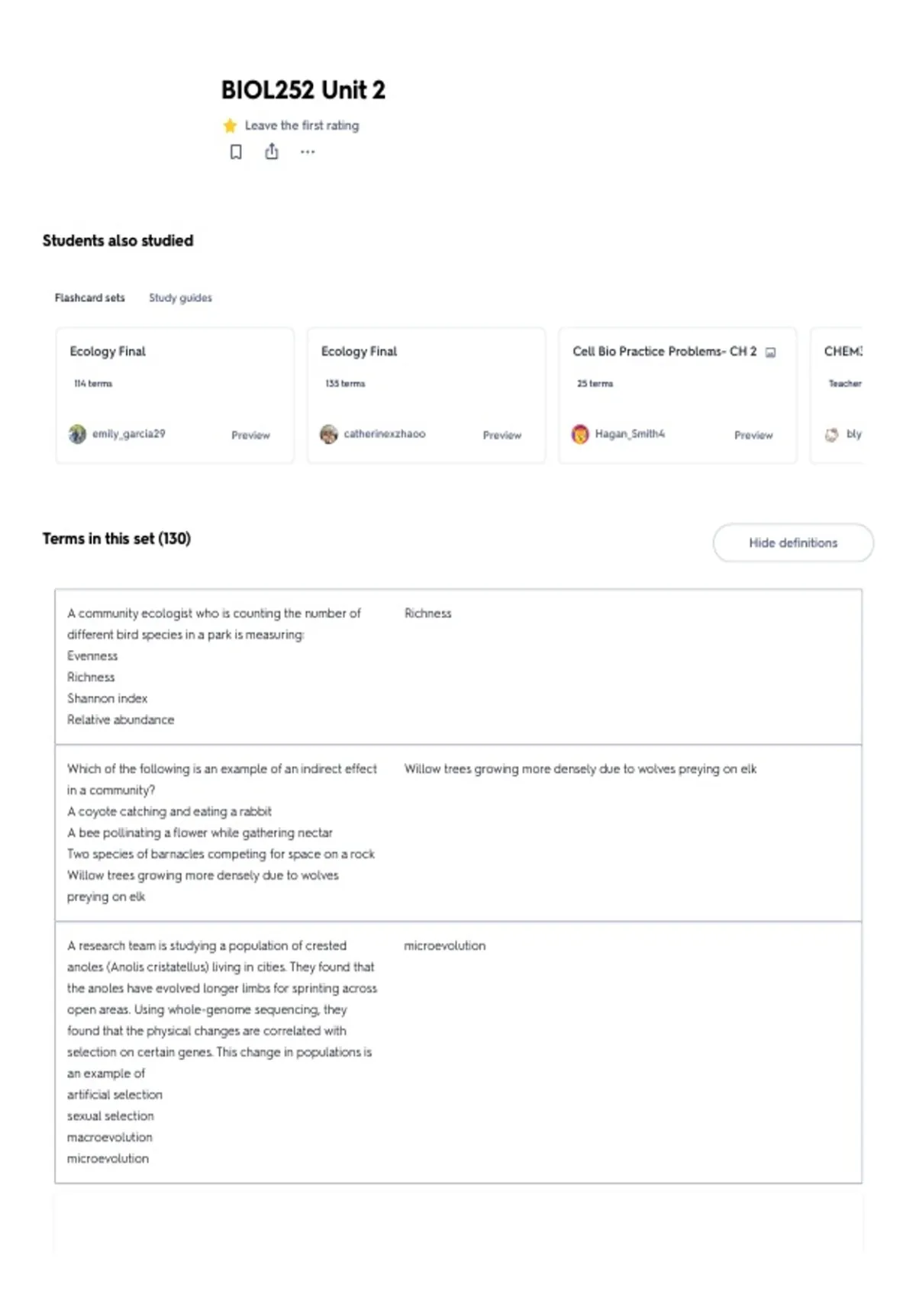Bookmark the BIOL252 Unit 2 set
This screenshot has height=1297, width=916.
(236, 152)
